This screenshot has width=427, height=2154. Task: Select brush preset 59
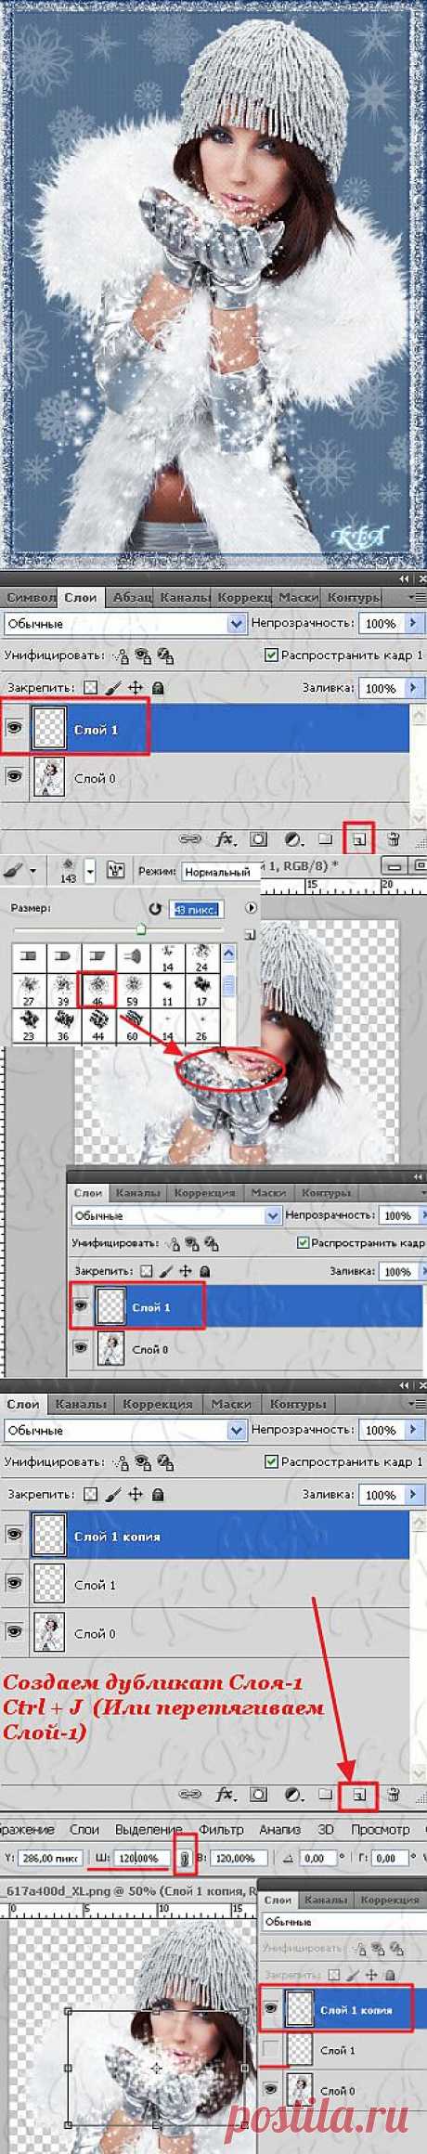tap(132, 989)
